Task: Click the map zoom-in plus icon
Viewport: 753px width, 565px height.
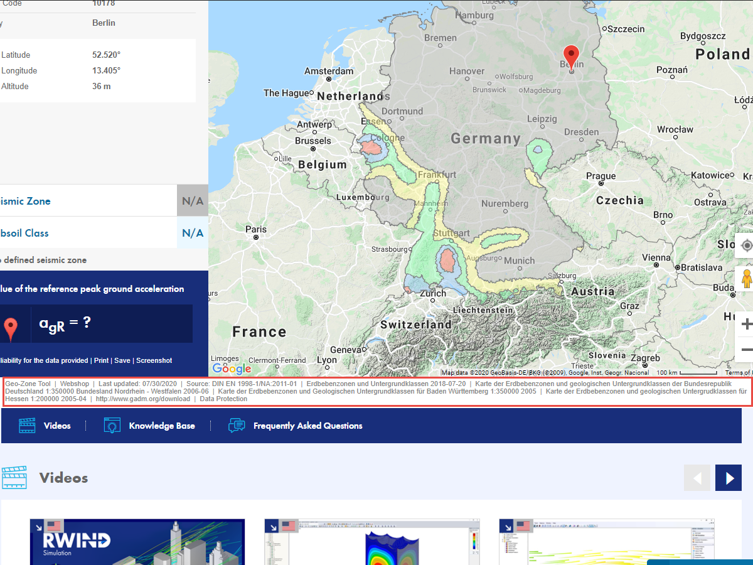Action: 747,324
